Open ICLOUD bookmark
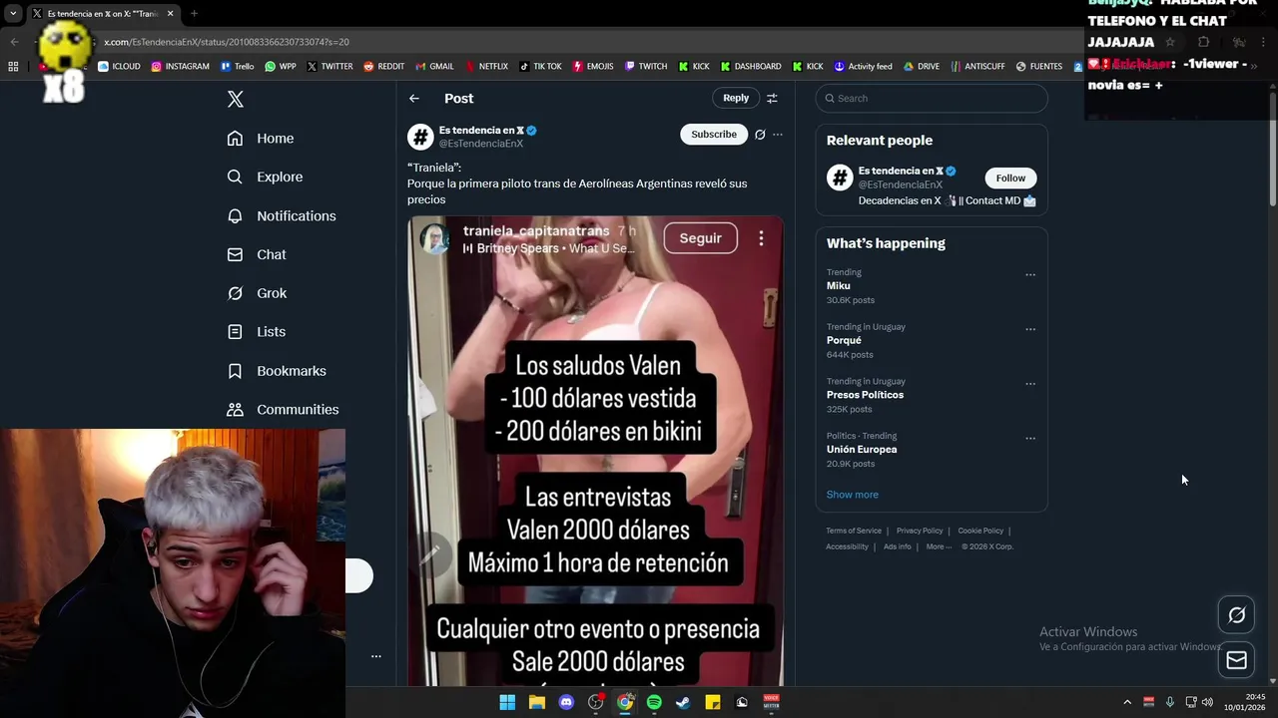The width and height of the screenshot is (1278, 718). [119, 67]
